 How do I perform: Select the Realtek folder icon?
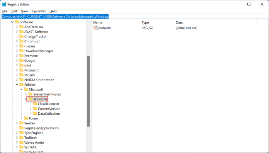click(x=21, y=123)
